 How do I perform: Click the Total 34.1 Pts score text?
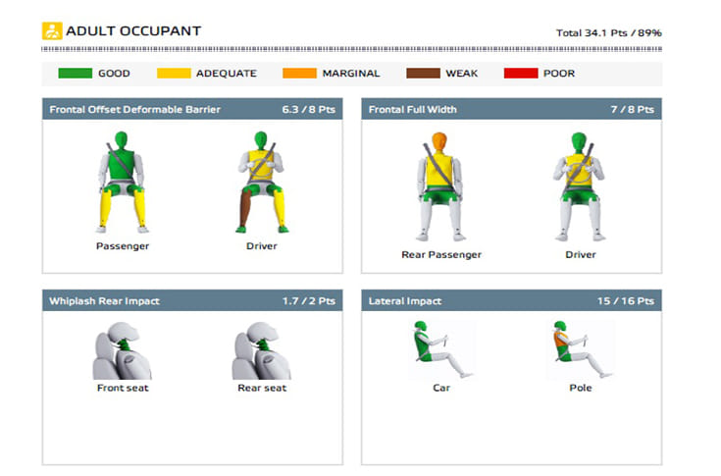[x=608, y=32]
